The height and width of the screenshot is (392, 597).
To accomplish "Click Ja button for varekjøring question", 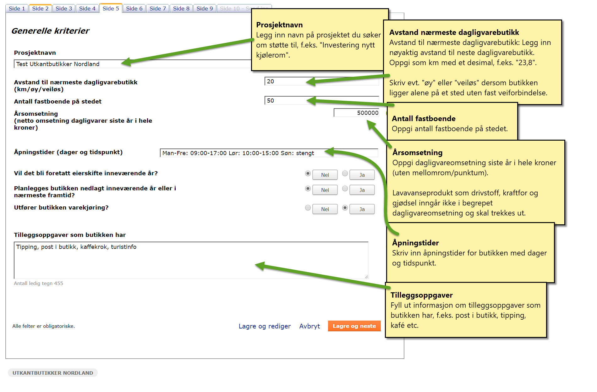I will point(362,209).
